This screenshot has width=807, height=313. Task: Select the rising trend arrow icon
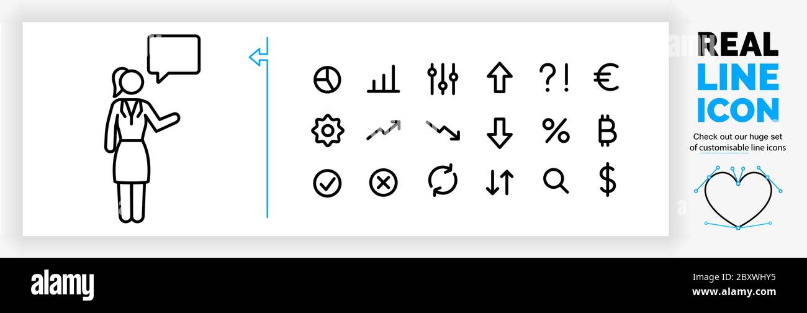point(383,130)
